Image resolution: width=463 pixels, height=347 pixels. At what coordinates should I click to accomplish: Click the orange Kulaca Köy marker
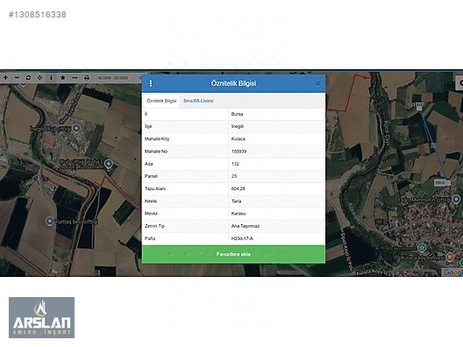450,258
